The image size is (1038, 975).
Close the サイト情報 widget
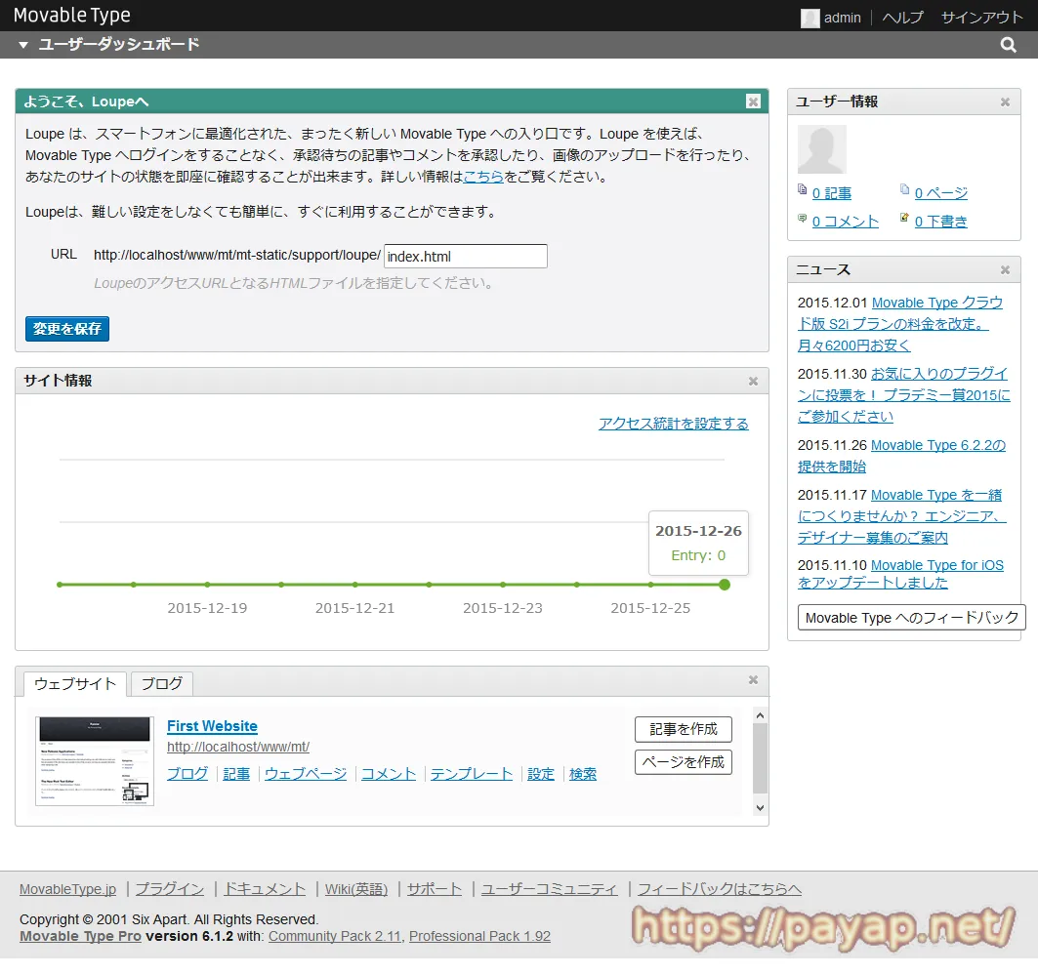753,381
